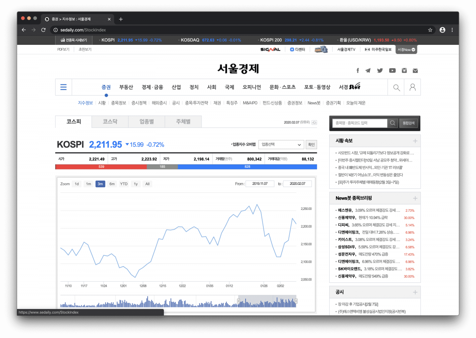Open the 삼성SDI우 briefing item
Screen dimensions: 476x338
point(370,247)
